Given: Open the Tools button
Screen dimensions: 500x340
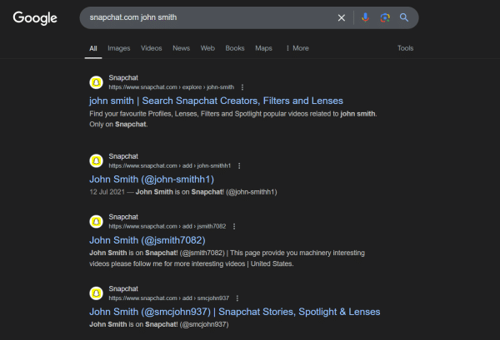Looking at the screenshot, I should 405,48.
